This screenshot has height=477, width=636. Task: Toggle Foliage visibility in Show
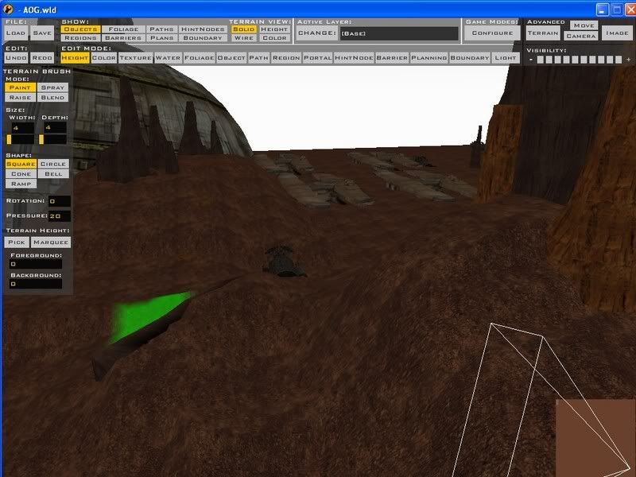pos(123,29)
